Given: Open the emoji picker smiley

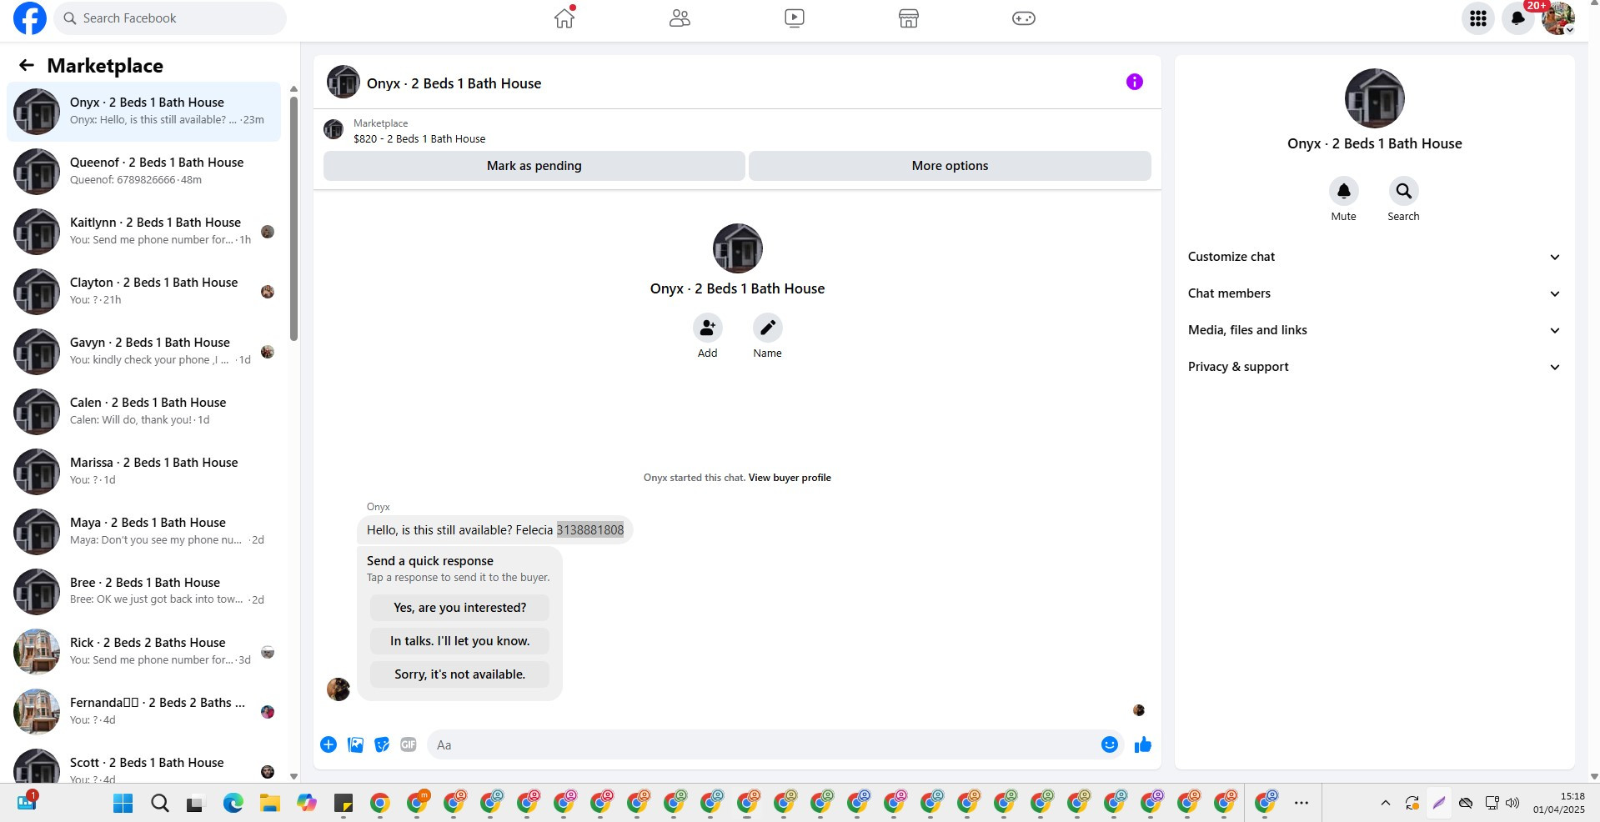Looking at the screenshot, I should (x=1109, y=744).
